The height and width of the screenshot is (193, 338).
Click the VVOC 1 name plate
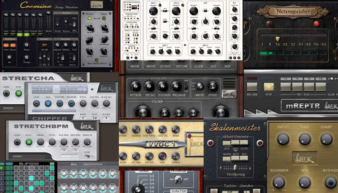click(x=162, y=144)
